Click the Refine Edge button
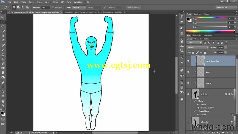238x134 pixels. coord(134,7)
